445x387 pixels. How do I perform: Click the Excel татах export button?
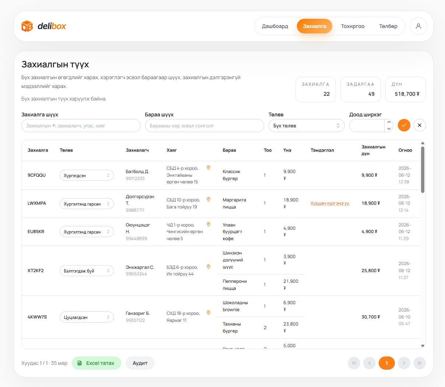click(97, 363)
